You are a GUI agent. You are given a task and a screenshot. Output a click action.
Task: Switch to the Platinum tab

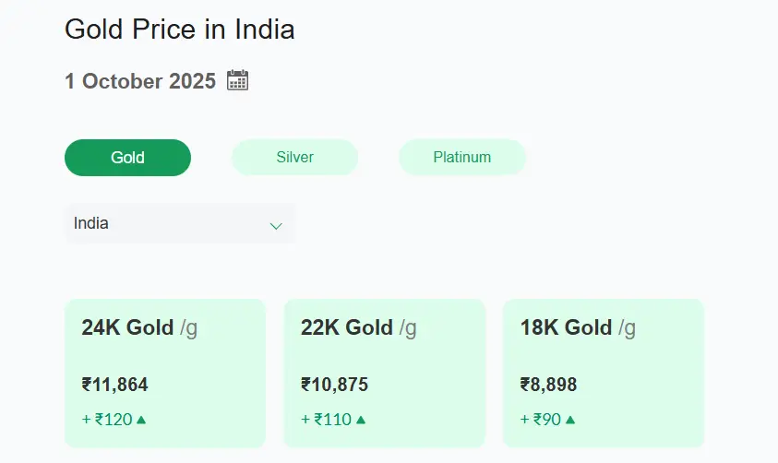(461, 158)
